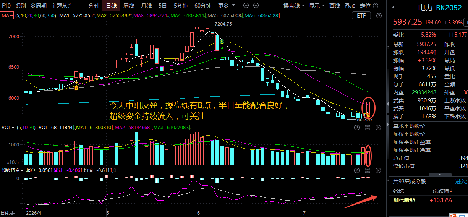The width and height of the screenshot is (468, 217).
Task: Open the 超级资金 indicator dropdown
Action: click(x=13, y=170)
